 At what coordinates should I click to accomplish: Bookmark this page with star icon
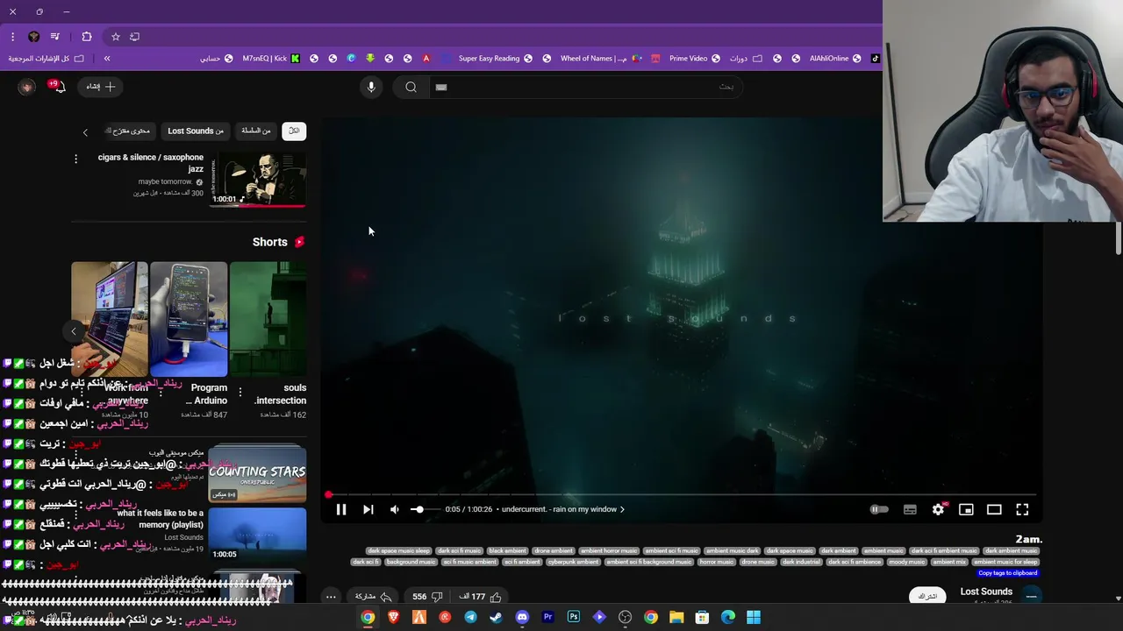[115, 37]
